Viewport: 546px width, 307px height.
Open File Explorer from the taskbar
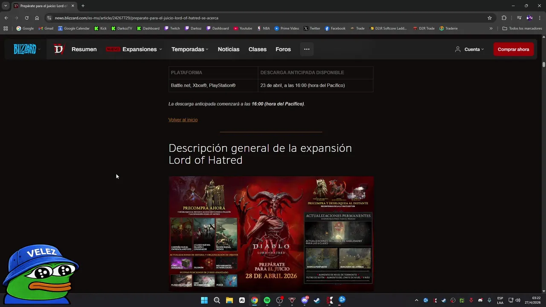click(x=229, y=300)
